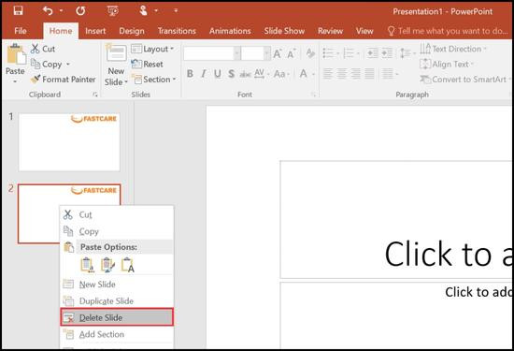
Task: Choose Cut from the context menu
Action: [117, 214]
